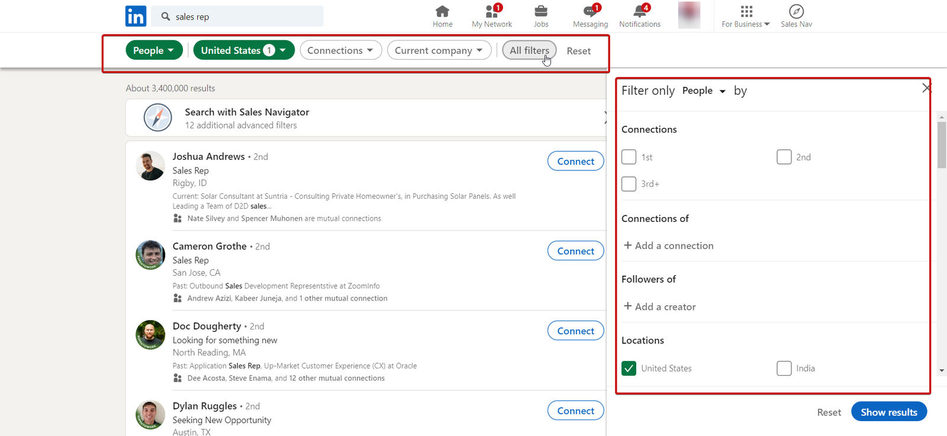Expand the Current company dropdown
Image resolution: width=947 pixels, height=436 pixels.
coord(439,50)
